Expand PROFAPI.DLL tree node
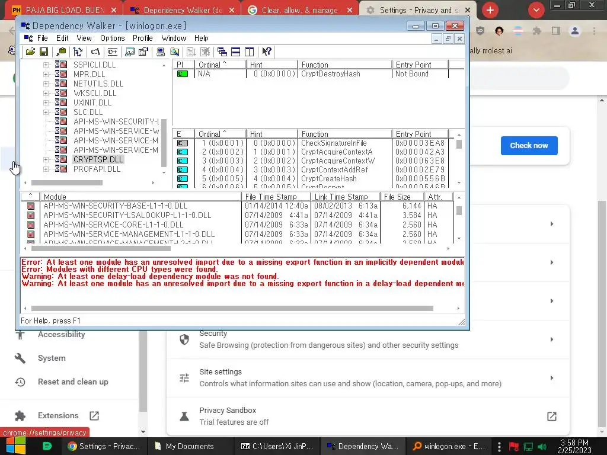Viewport: 607px width, 455px height. coord(46,169)
